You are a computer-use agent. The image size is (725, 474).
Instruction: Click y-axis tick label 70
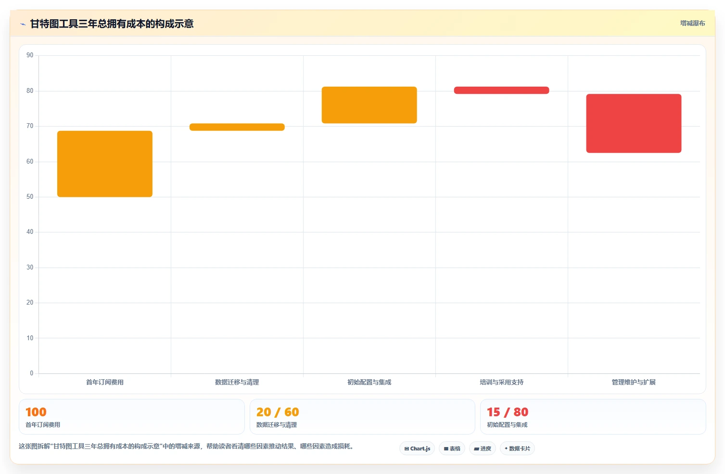[30, 126]
